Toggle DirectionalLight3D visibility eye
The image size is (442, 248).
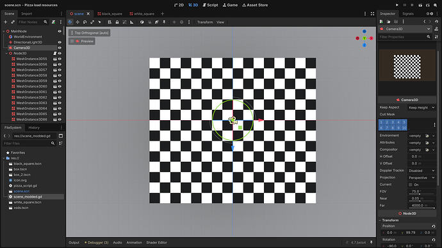point(60,42)
